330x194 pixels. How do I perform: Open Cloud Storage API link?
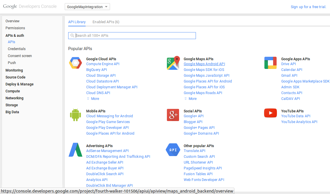[x=101, y=75]
